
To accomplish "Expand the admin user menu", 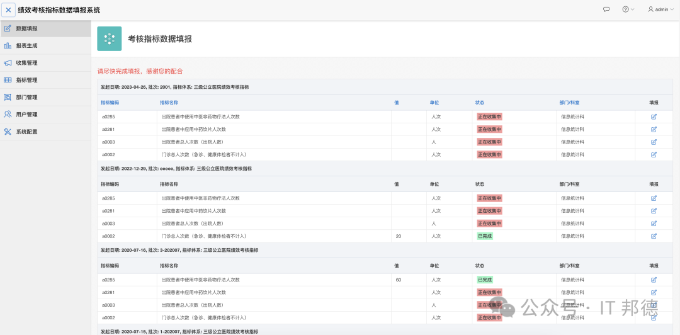I will point(661,9).
